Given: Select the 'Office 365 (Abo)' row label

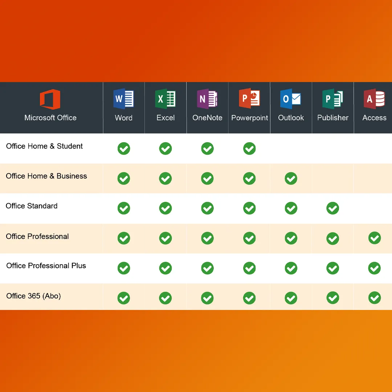Looking at the screenshot, I should click(33, 296).
